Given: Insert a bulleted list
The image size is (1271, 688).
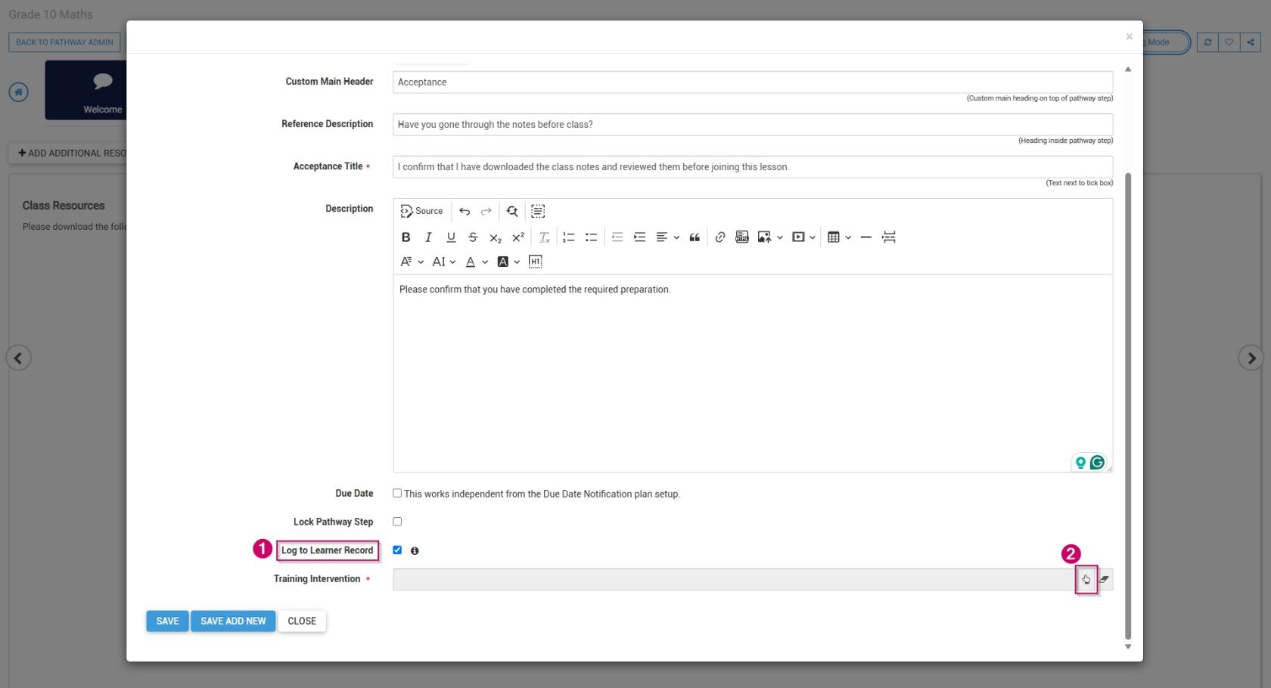Looking at the screenshot, I should click(592, 237).
